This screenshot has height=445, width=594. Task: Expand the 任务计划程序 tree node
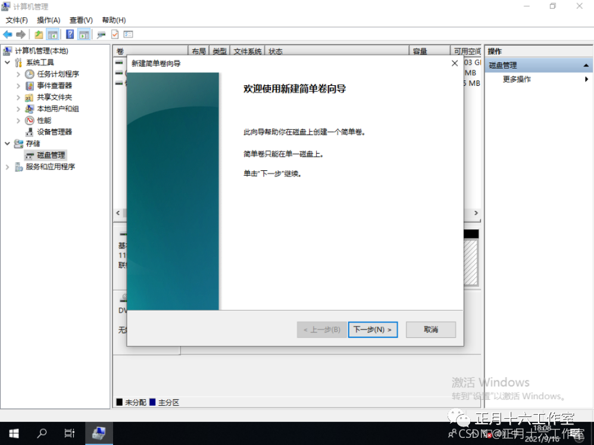click(18, 73)
